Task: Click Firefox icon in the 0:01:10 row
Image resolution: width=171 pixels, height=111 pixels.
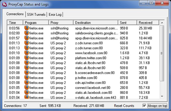Action: click(x=27, y=53)
